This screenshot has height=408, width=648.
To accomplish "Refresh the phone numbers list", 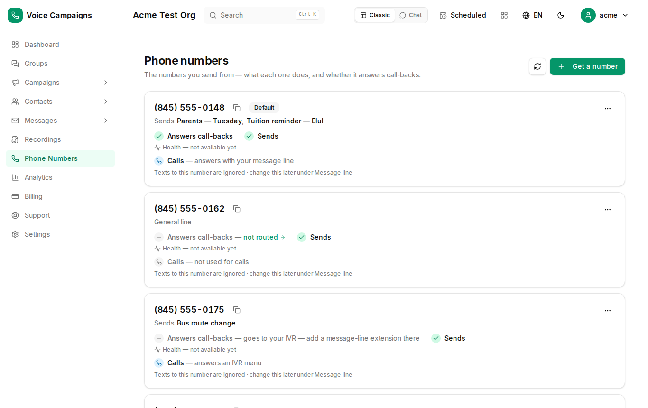I will coord(537,66).
